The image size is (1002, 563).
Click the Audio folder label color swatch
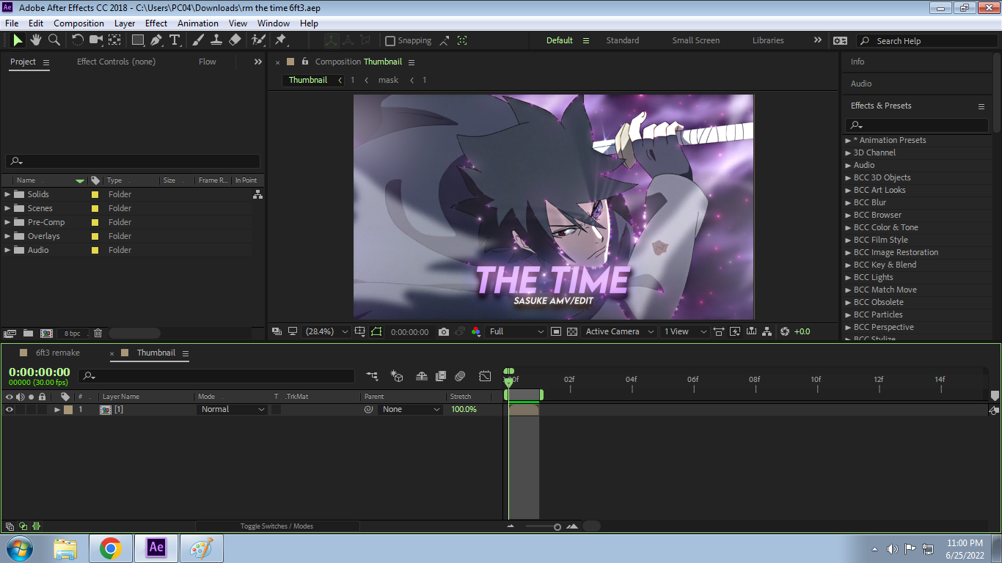tap(95, 251)
